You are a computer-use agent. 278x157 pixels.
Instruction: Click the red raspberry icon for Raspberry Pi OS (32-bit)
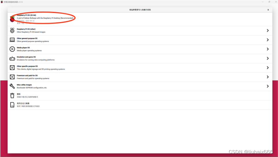(12, 19)
